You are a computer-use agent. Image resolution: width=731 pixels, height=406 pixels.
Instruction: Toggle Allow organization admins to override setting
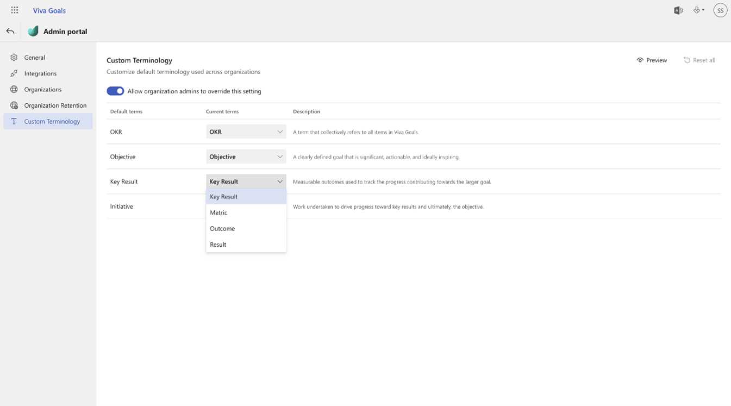coord(115,91)
